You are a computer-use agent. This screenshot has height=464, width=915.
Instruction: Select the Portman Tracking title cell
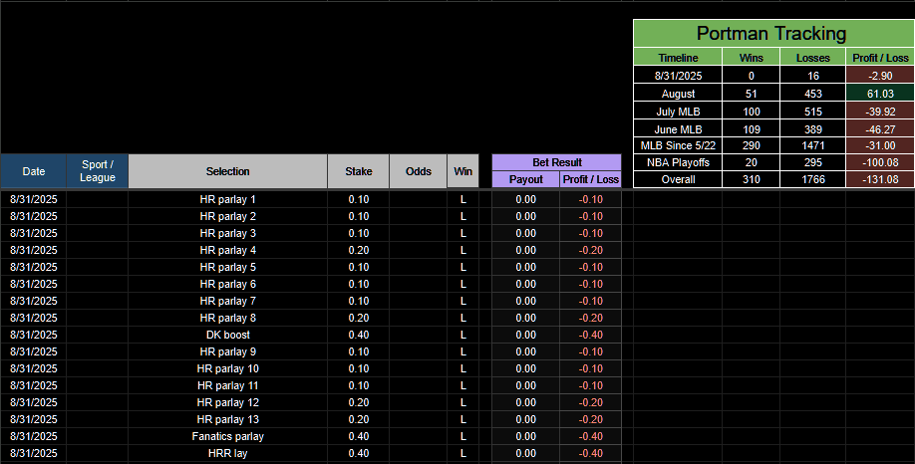[x=773, y=33]
